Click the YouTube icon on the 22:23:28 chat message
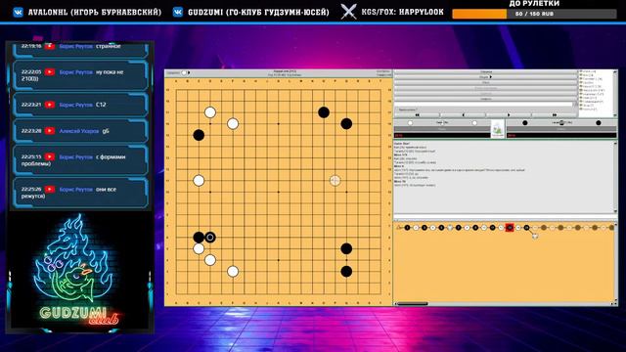This screenshot has height=352, width=626. [50, 131]
